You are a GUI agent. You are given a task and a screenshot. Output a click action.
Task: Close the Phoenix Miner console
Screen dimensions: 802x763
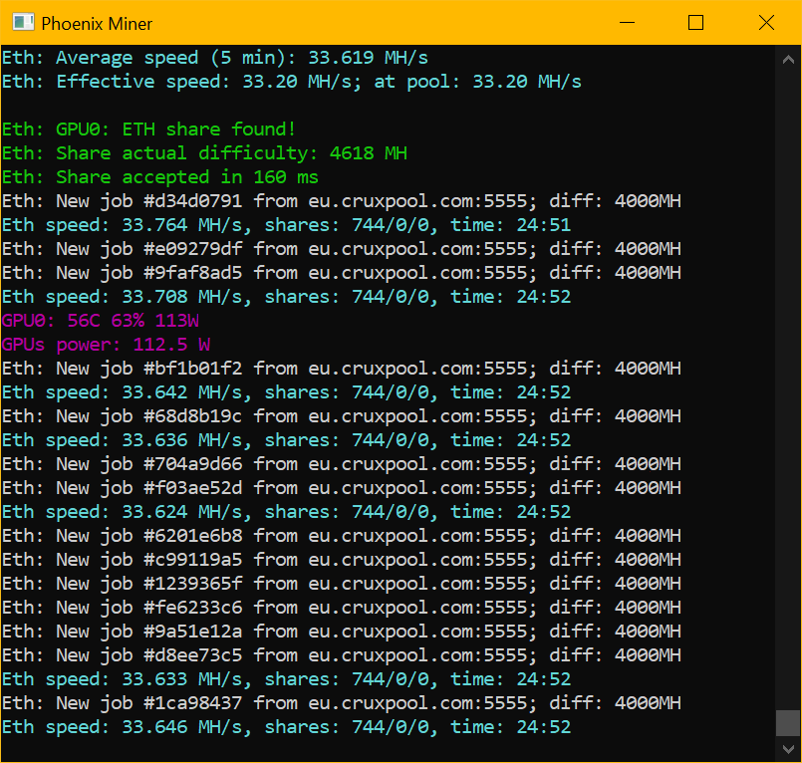pyautogui.click(x=764, y=23)
